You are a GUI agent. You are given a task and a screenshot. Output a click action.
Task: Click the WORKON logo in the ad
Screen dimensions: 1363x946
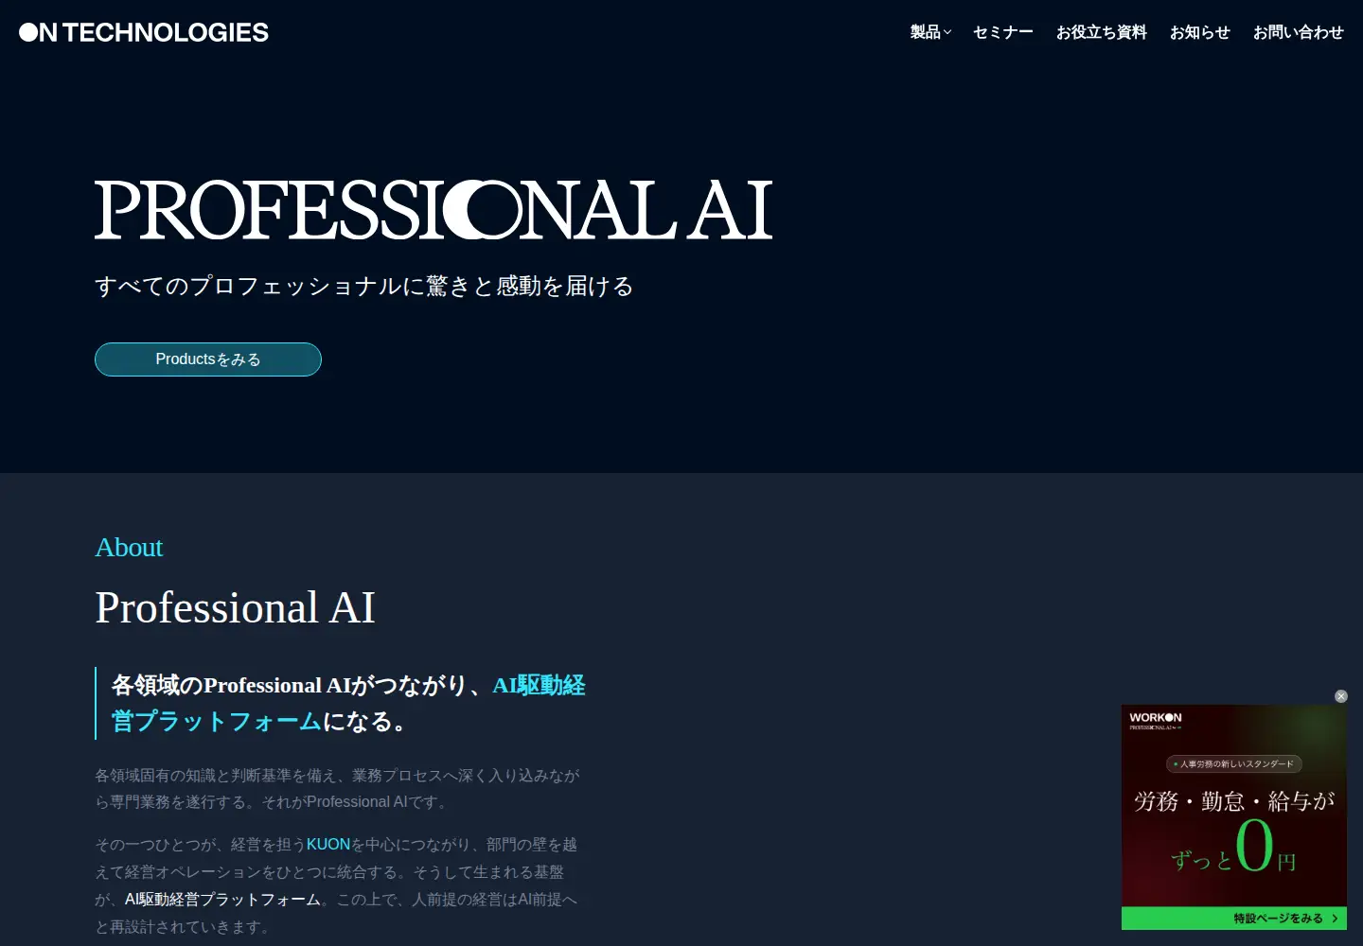[1156, 718]
